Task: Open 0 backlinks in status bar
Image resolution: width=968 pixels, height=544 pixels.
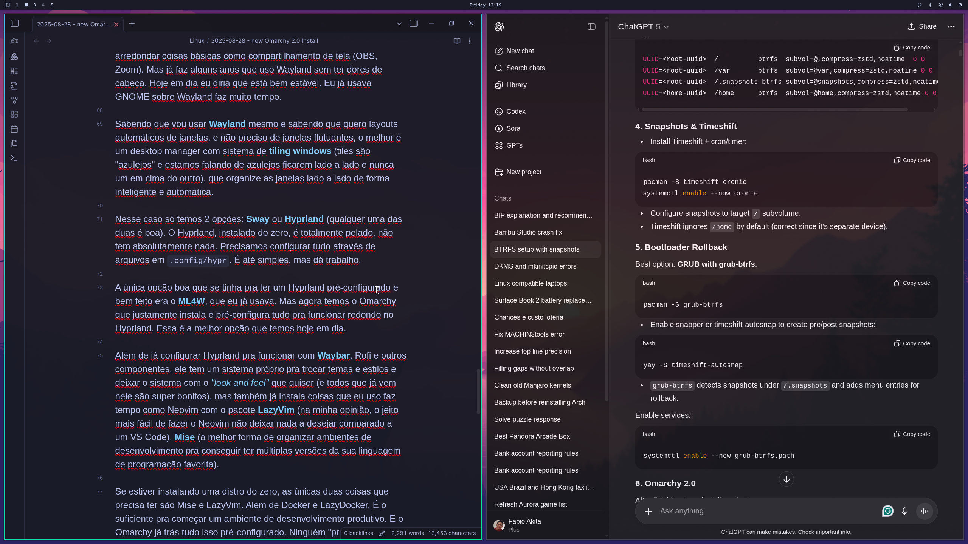Action: (x=358, y=533)
